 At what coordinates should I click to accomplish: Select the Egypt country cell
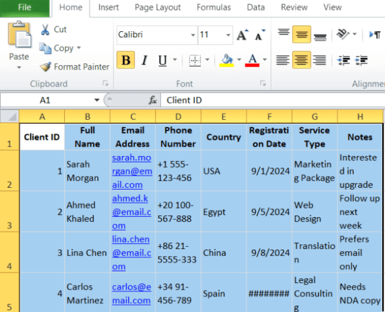(x=224, y=212)
